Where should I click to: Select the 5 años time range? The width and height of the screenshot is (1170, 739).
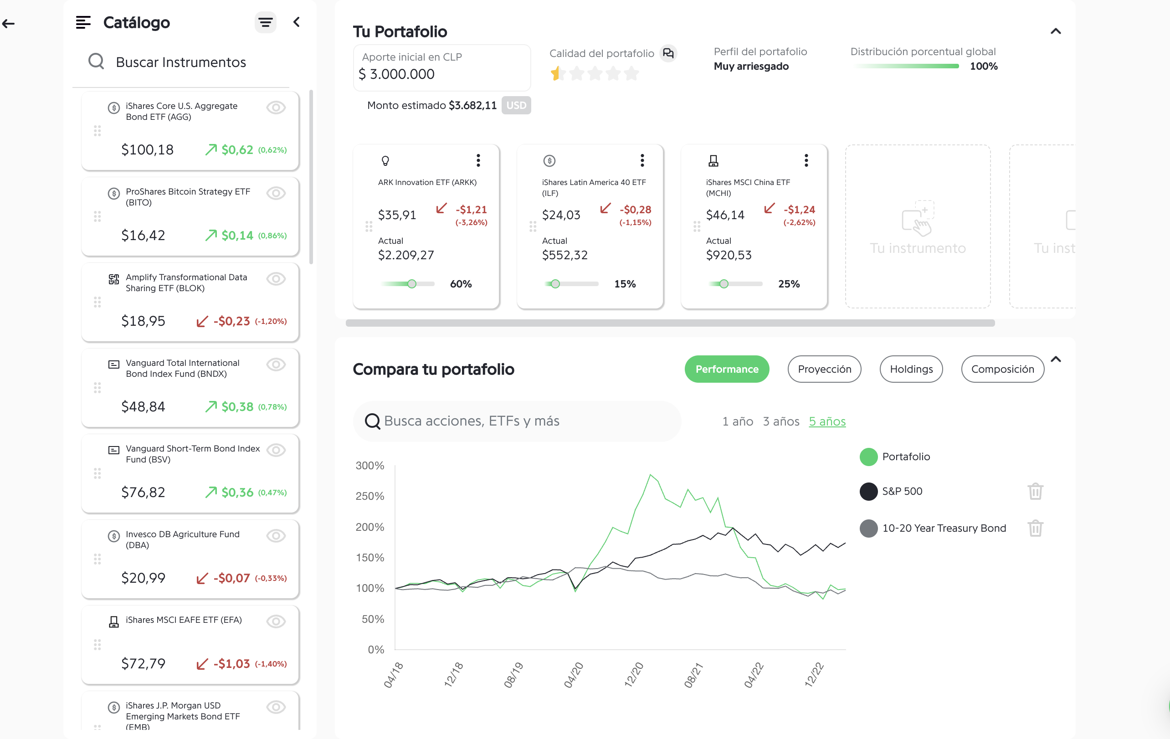click(x=827, y=421)
